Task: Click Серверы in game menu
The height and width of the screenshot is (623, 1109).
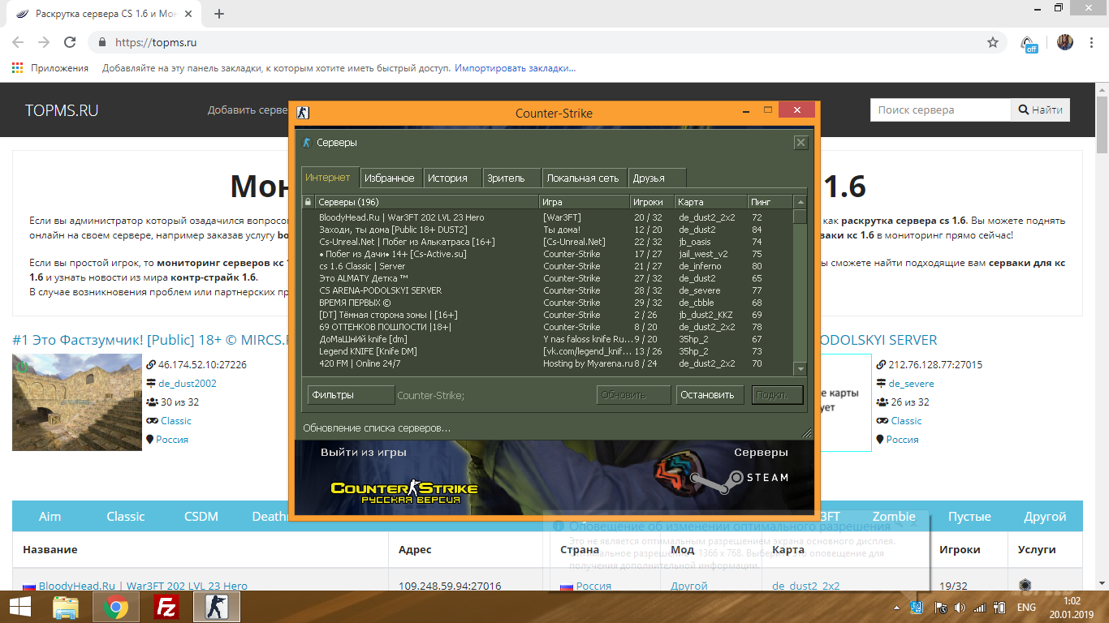Action: pos(761,453)
